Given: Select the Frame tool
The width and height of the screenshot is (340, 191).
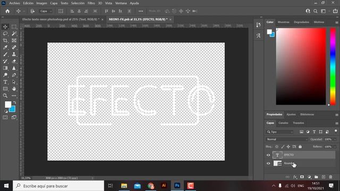Looking at the screenshot, I should tap(14, 40).
